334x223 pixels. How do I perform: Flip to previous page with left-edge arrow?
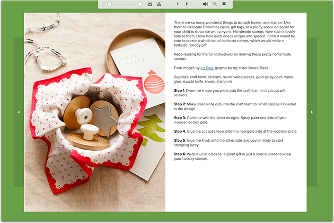click(18, 112)
